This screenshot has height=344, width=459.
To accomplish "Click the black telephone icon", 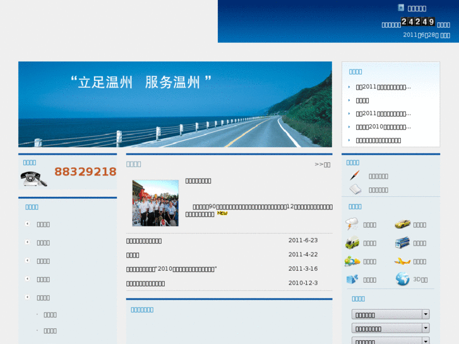I will (33, 179).
